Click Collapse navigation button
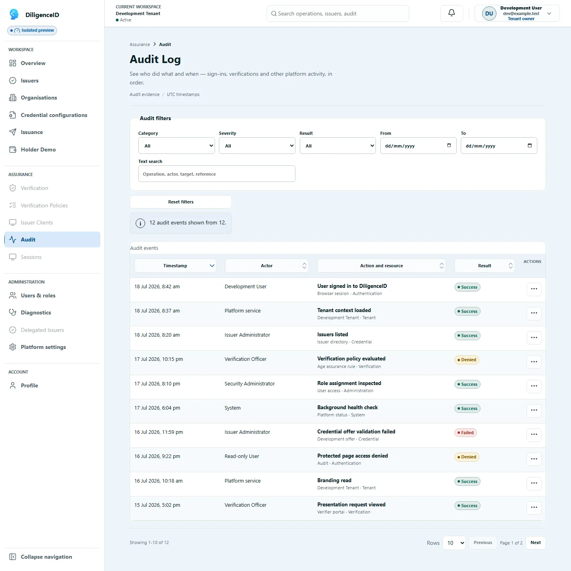The height and width of the screenshot is (571, 571). point(52,557)
